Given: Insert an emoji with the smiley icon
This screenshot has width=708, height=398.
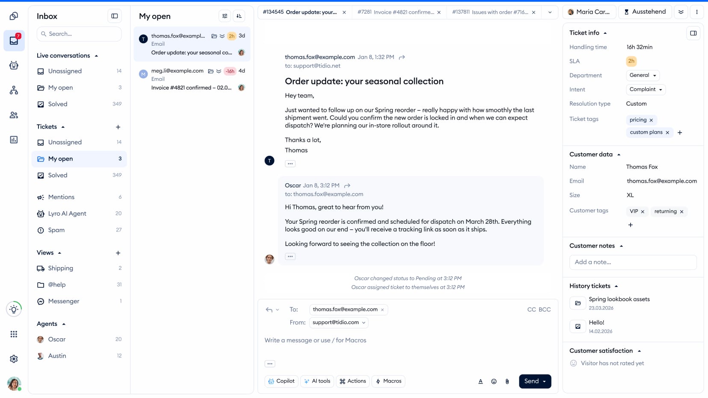Looking at the screenshot, I should [494, 381].
